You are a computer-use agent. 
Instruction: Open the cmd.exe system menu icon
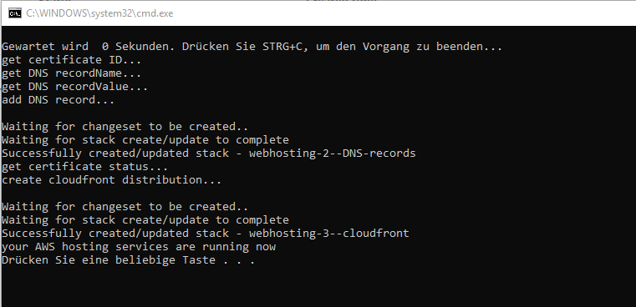click(x=15, y=13)
